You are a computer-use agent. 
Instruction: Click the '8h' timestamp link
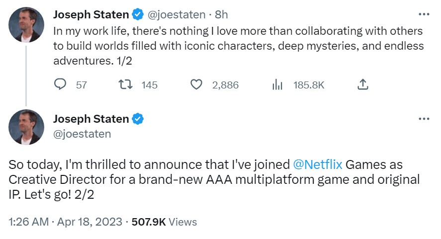[221, 15]
